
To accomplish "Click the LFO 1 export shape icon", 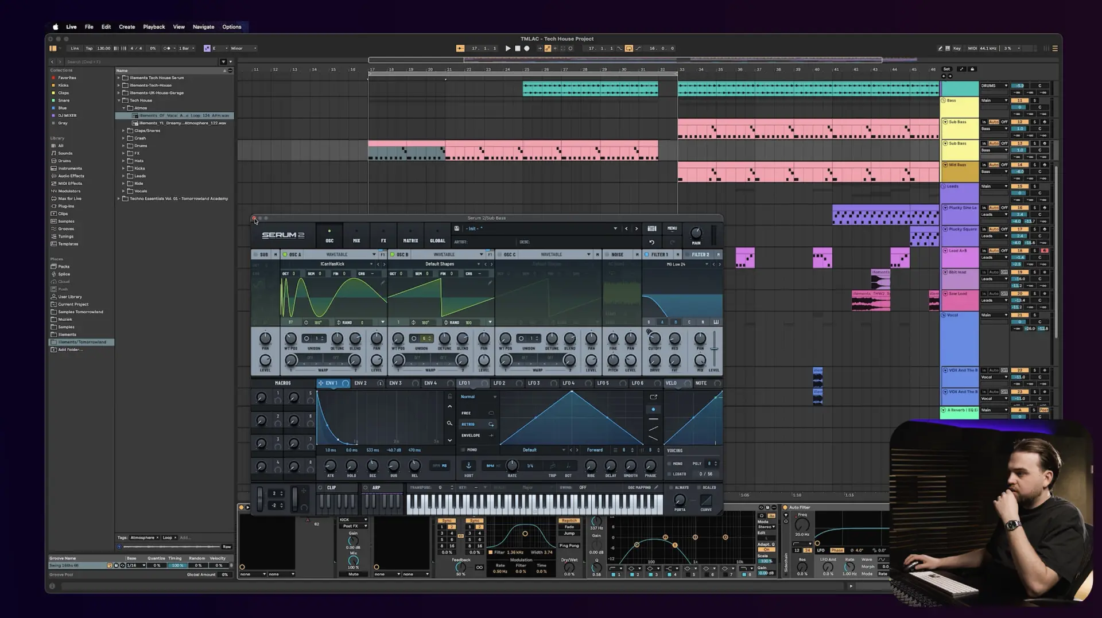I will [653, 397].
